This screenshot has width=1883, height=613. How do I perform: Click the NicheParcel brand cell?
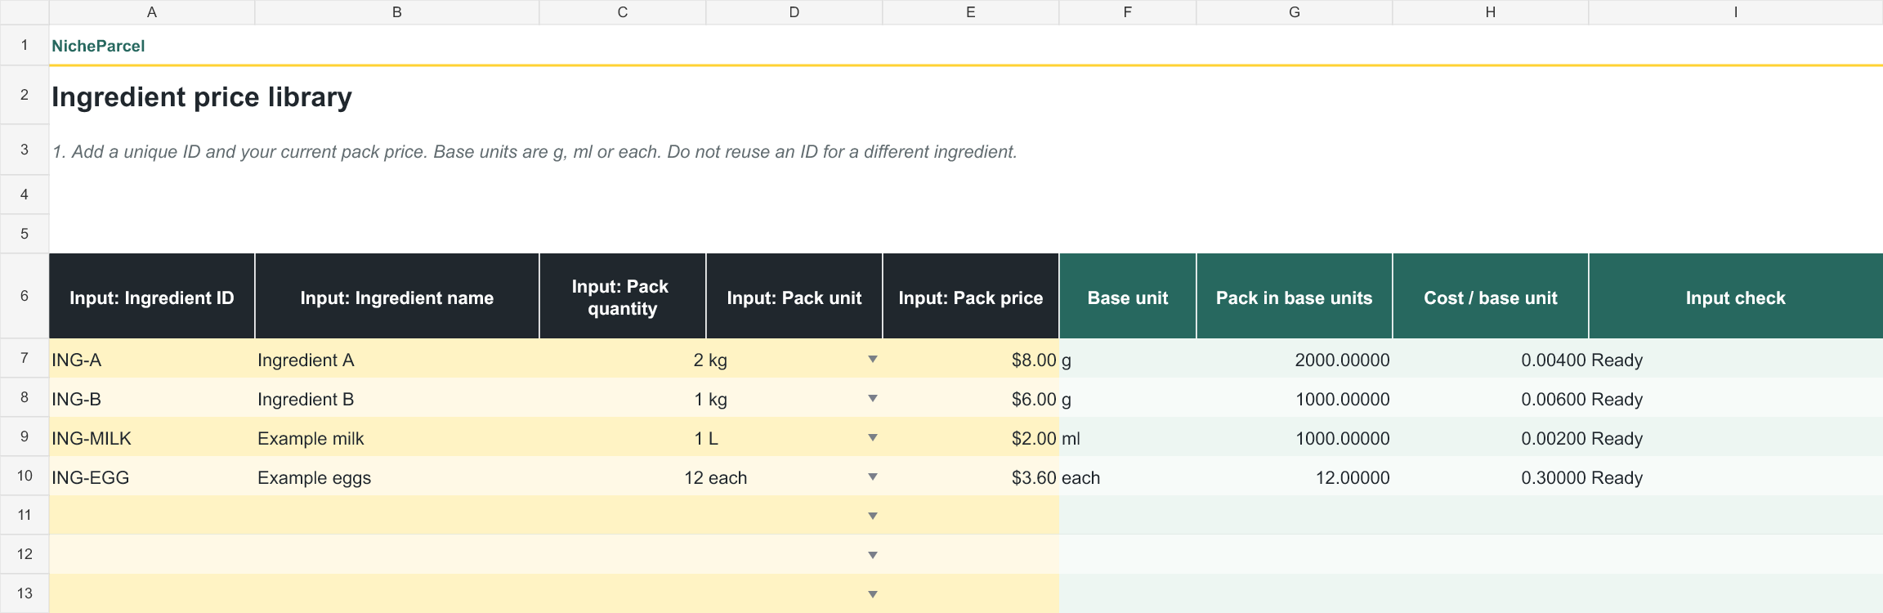pyautogui.click(x=98, y=46)
